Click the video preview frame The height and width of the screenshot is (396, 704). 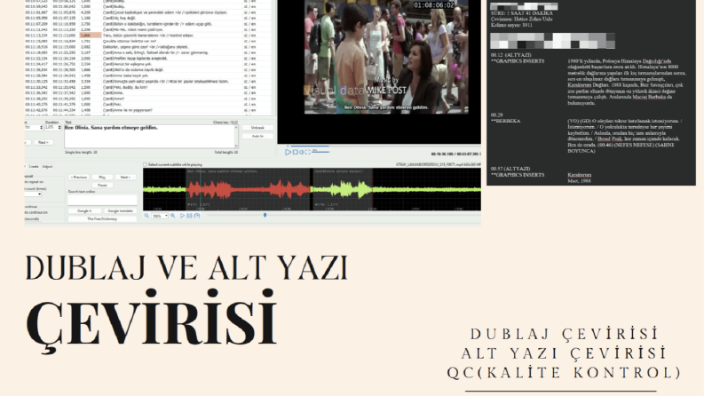click(386, 57)
